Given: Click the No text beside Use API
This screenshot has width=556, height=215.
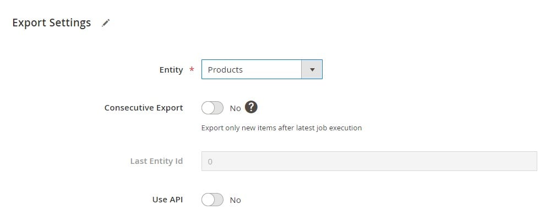Looking at the screenshot, I should pos(235,200).
